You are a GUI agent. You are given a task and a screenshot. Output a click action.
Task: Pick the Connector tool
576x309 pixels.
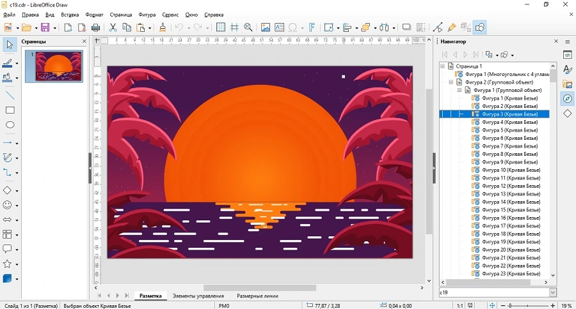(x=7, y=172)
